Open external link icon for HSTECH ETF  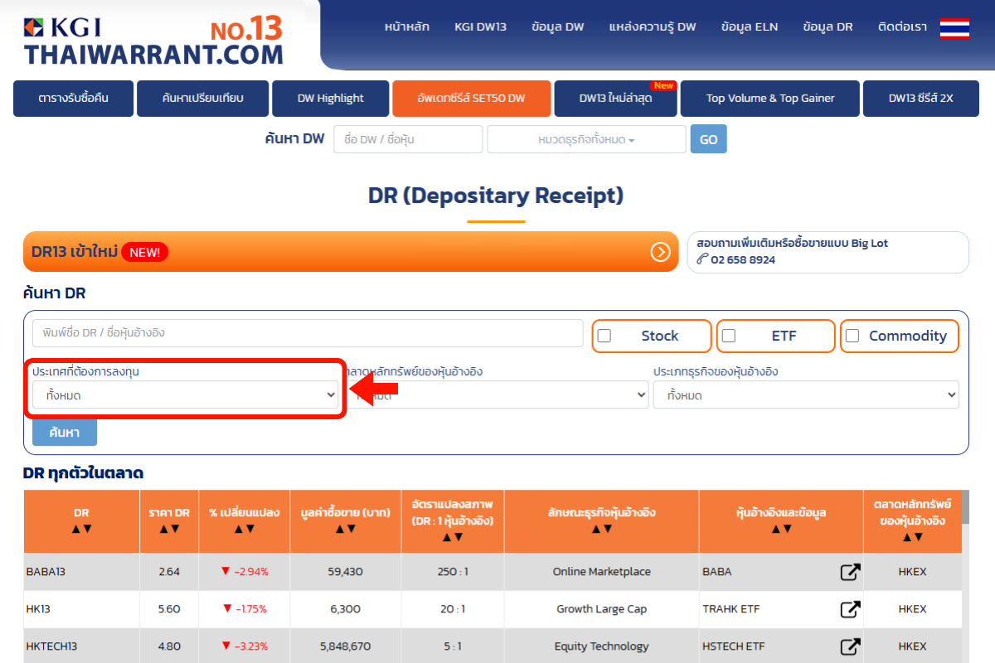pyautogui.click(x=850, y=646)
